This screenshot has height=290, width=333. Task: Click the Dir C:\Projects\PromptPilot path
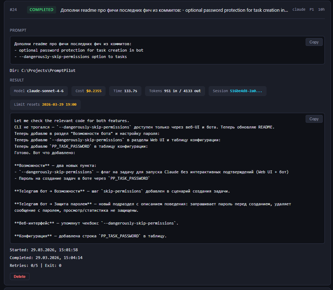point(43,70)
